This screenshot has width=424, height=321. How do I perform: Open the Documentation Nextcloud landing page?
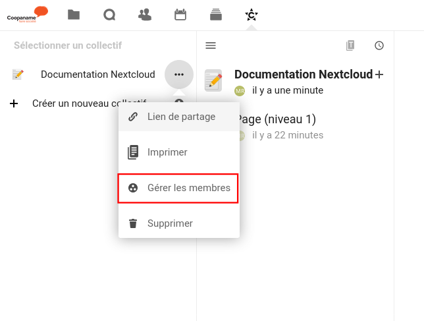point(303,74)
